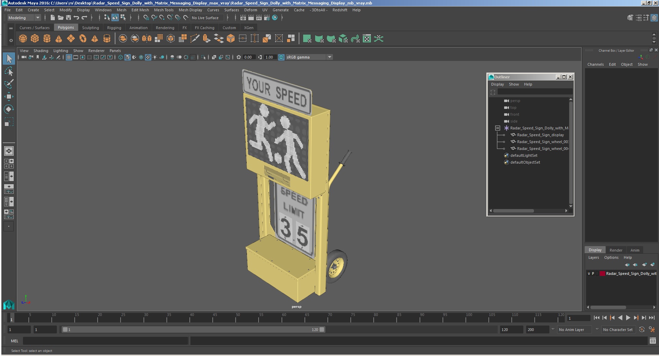Click the time range slider bar
This screenshot has width=659, height=356.
[194, 330]
